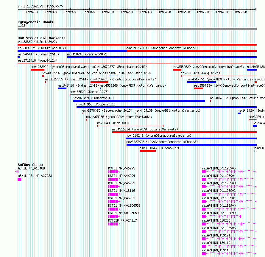The width and height of the screenshot is (265, 257).
Task: Select the esv3587629 red variant bar
Action: 177,70
